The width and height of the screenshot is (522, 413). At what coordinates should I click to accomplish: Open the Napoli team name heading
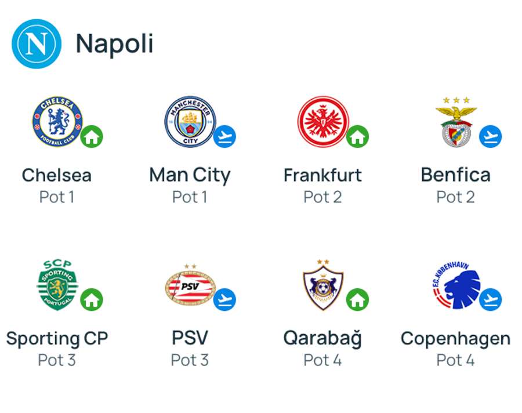[114, 44]
